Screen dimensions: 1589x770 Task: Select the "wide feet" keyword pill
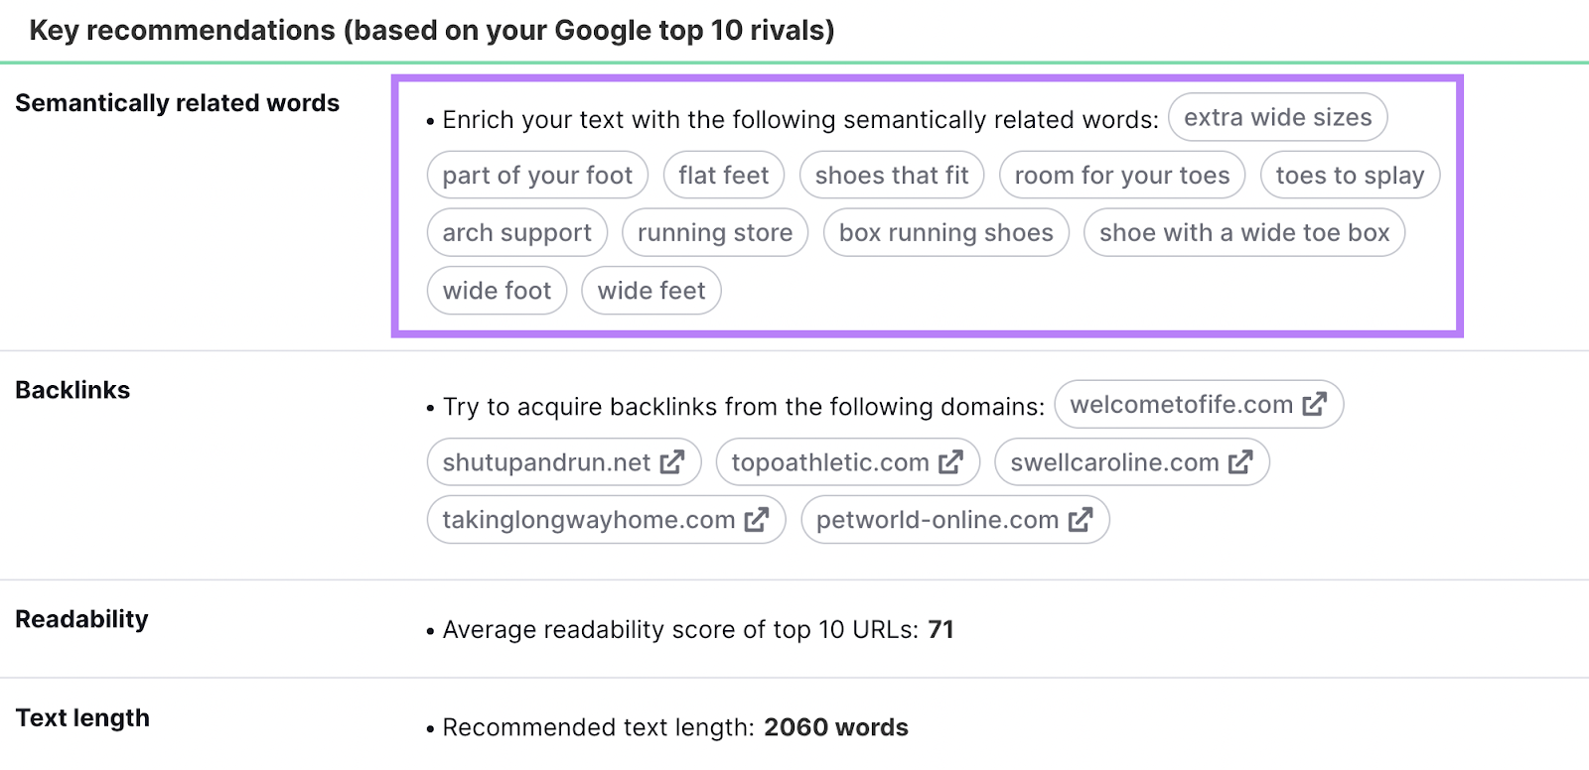(x=650, y=290)
